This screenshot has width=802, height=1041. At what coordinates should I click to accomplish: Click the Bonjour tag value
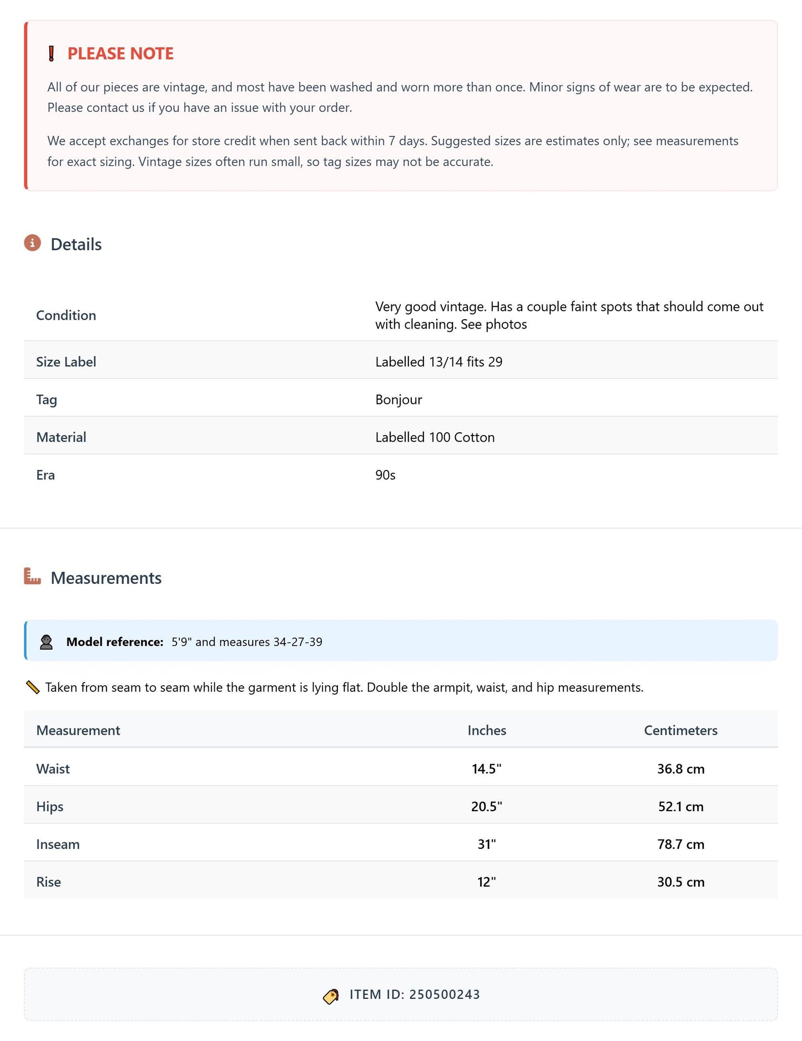(x=399, y=400)
